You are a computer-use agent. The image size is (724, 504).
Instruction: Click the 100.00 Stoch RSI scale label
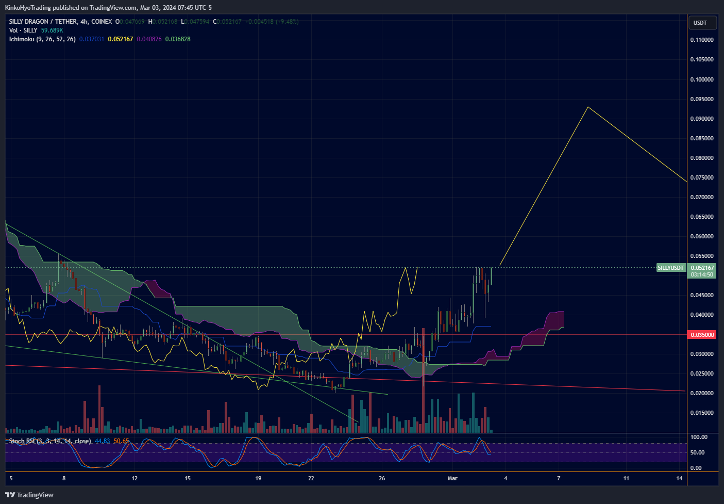click(x=699, y=437)
